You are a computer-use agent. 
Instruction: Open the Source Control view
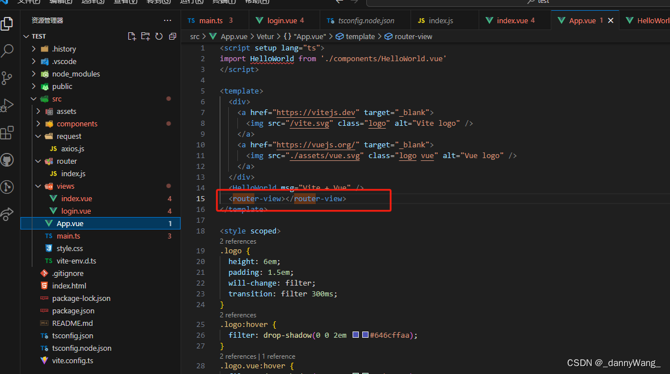click(7, 78)
